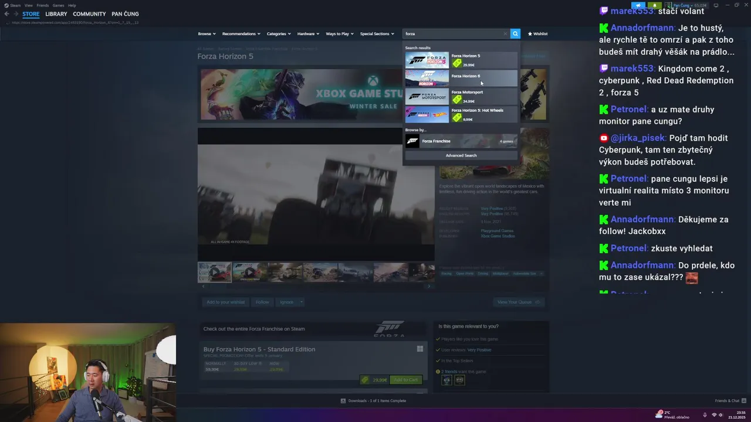Click the blue search magnifier button
The width and height of the screenshot is (751, 422).
pos(515,34)
